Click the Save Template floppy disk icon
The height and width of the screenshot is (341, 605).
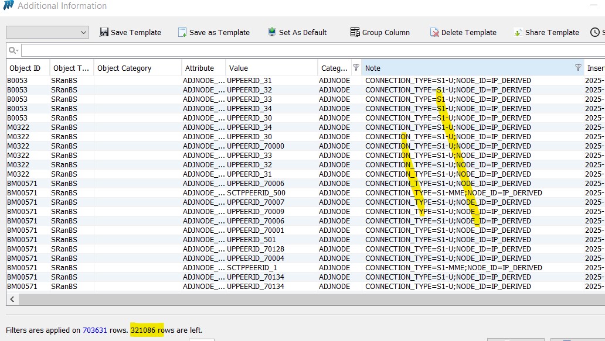click(104, 32)
